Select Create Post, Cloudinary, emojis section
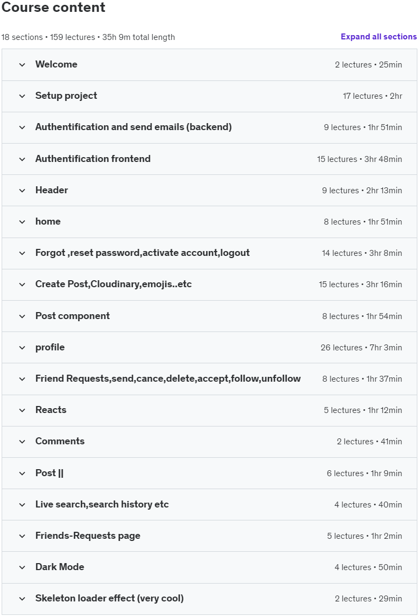This screenshot has width=419, height=616. tap(113, 285)
